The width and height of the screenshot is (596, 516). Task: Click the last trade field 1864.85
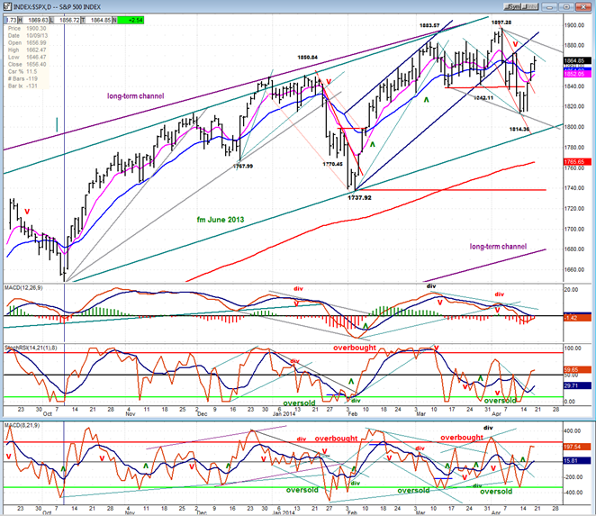99,20
